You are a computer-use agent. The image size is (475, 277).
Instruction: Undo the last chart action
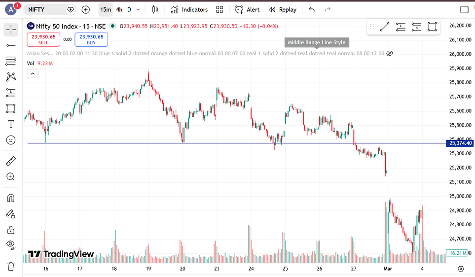(x=312, y=10)
